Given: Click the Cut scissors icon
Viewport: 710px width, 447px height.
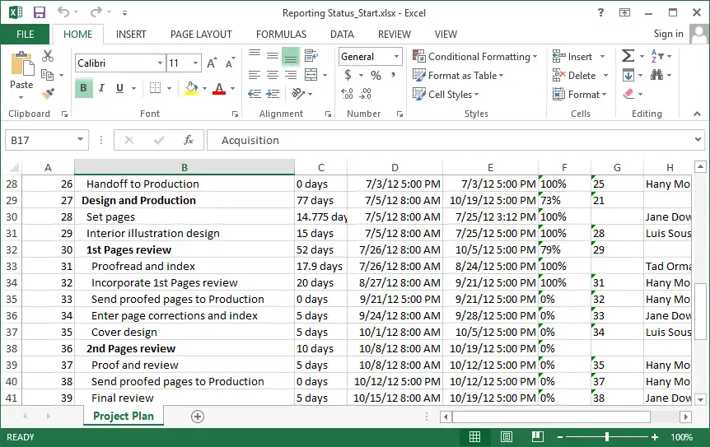Looking at the screenshot, I should click(x=47, y=56).
